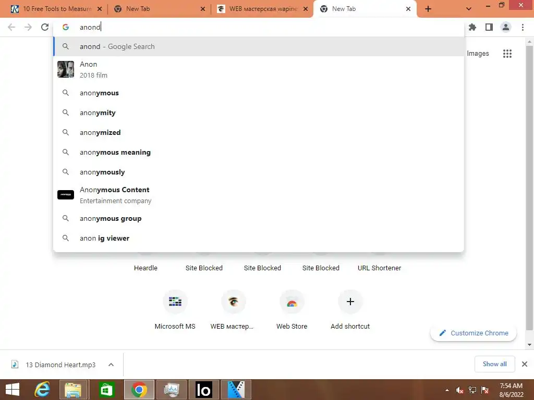Open the Windows Start button
Viewport: 534px width, 400px height.
coord(13,390)
